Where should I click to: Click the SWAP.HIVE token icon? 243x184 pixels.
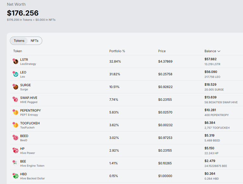(x=16, y=100)
